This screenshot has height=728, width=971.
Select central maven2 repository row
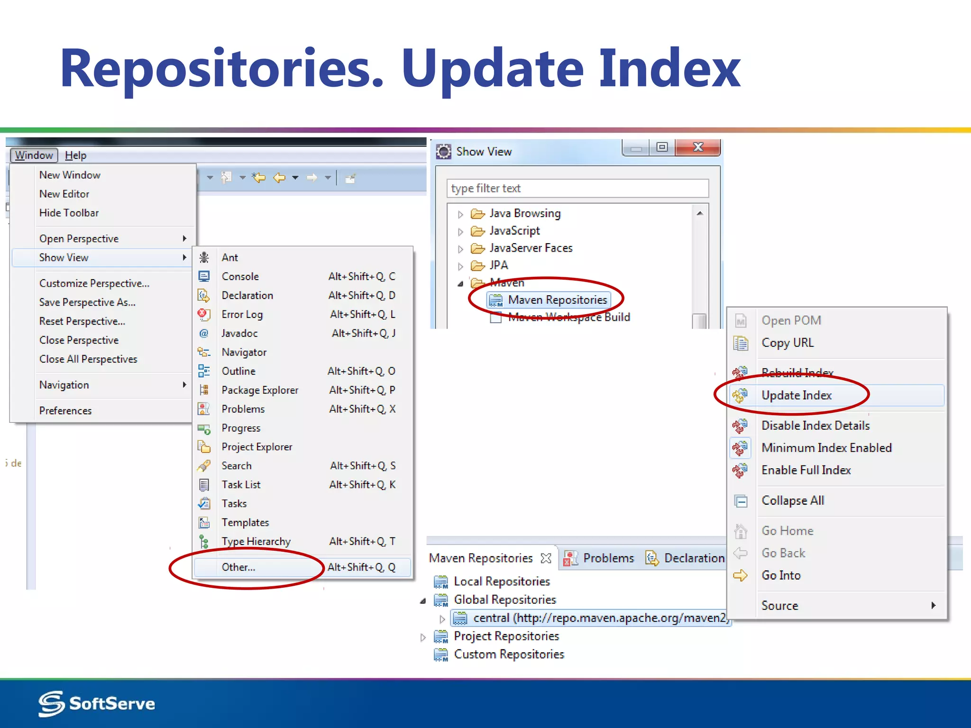591,618
